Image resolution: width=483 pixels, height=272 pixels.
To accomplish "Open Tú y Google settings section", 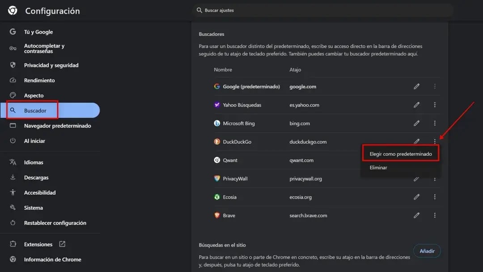I will pyautogui.click(x=38, y=32).
